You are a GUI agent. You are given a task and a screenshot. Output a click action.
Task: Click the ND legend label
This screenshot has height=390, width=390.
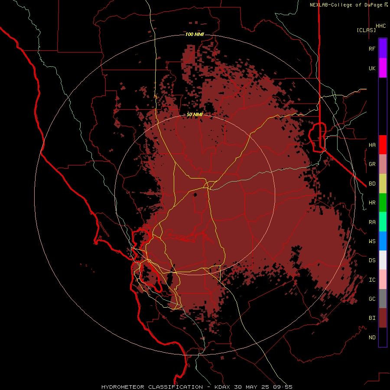point(372,337)
